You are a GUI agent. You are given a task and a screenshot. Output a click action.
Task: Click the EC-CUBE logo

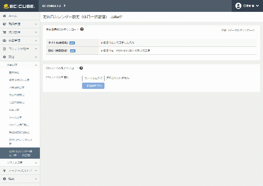[x=19, y=6]
